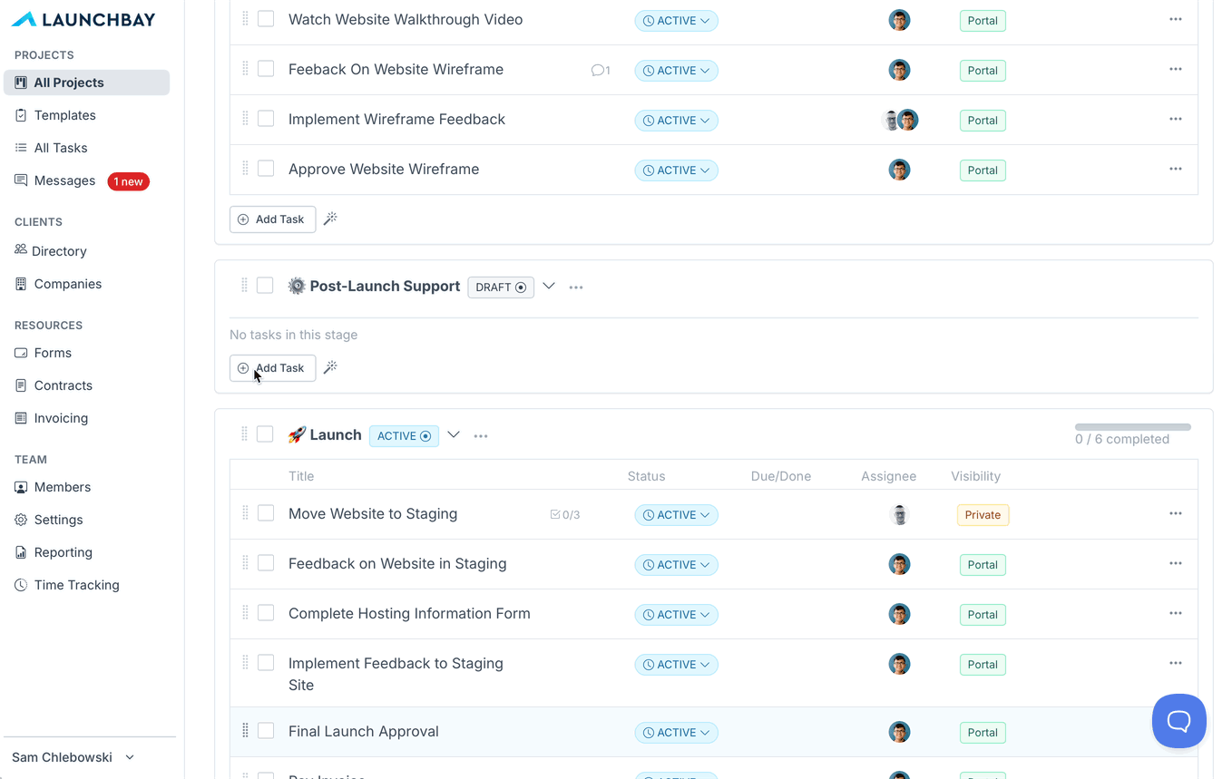Open Post-Launch Support stage options ellipsis
Viewport: 1232px width, 779px height.
[575, 287]
